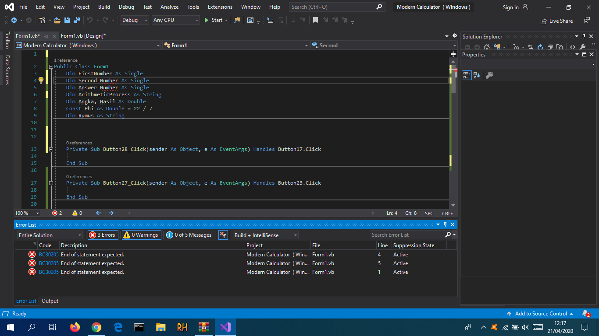Undo the last edit via the toolbar arrow
599x336 pixels.
pos(90,20)
